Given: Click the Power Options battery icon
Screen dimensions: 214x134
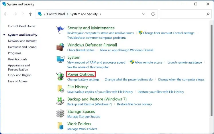Looking at the screenshot, I should (60, 76).
